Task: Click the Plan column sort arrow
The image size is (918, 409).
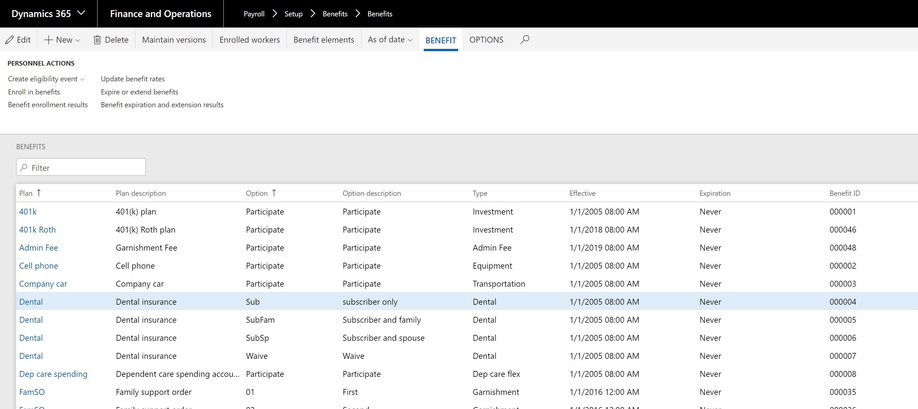Action: [39, 193]
